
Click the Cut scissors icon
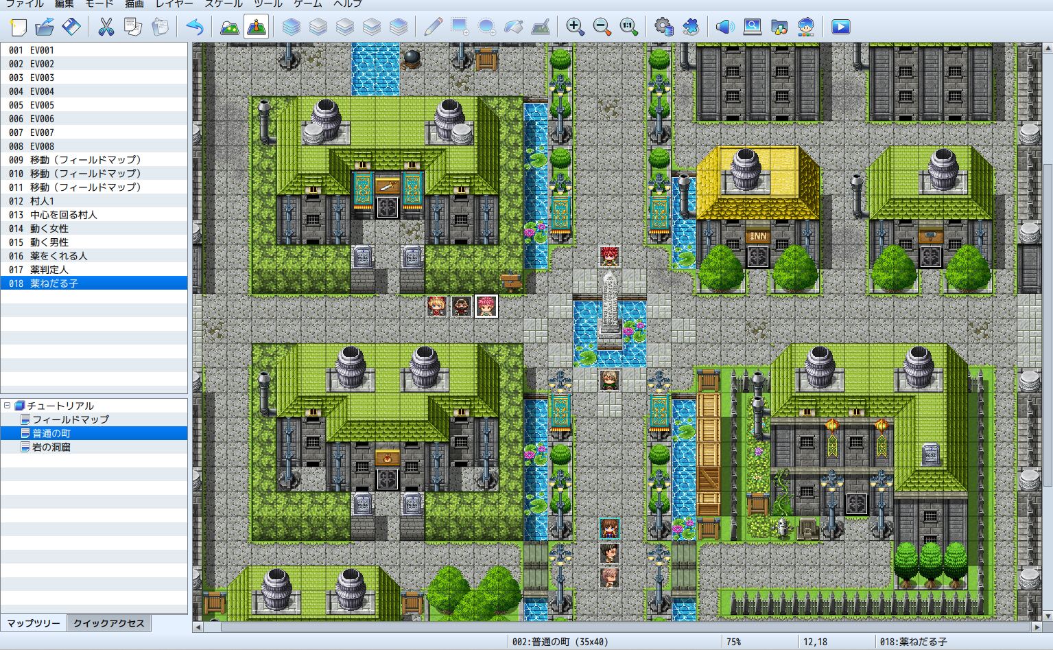106,27
